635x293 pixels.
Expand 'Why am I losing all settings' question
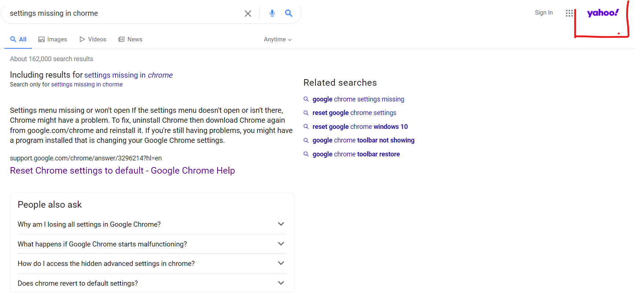click(x=281, y=224)
